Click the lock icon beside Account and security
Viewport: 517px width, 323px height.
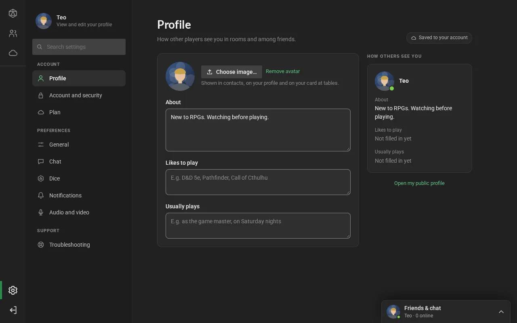(x=41, y=95)
